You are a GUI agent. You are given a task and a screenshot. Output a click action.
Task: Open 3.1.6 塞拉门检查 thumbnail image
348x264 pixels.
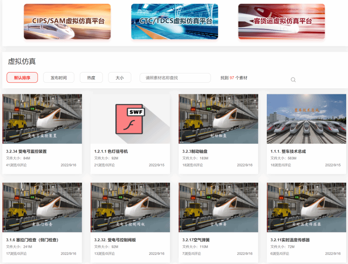coord(42,207)
